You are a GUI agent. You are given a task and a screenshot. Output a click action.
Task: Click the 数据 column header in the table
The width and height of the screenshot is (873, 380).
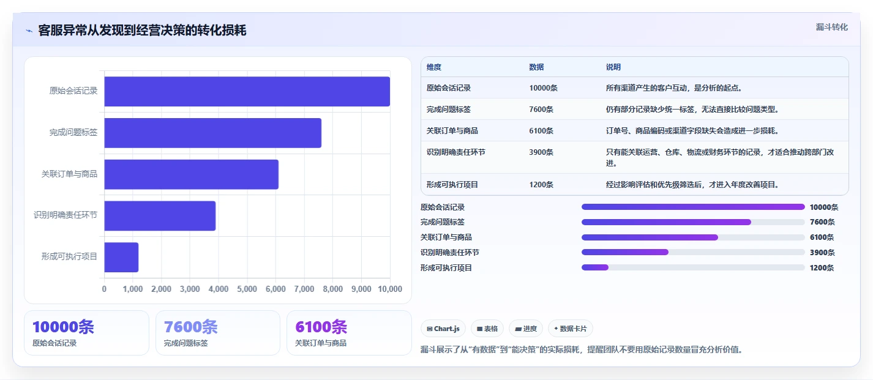tap(536, 67)
